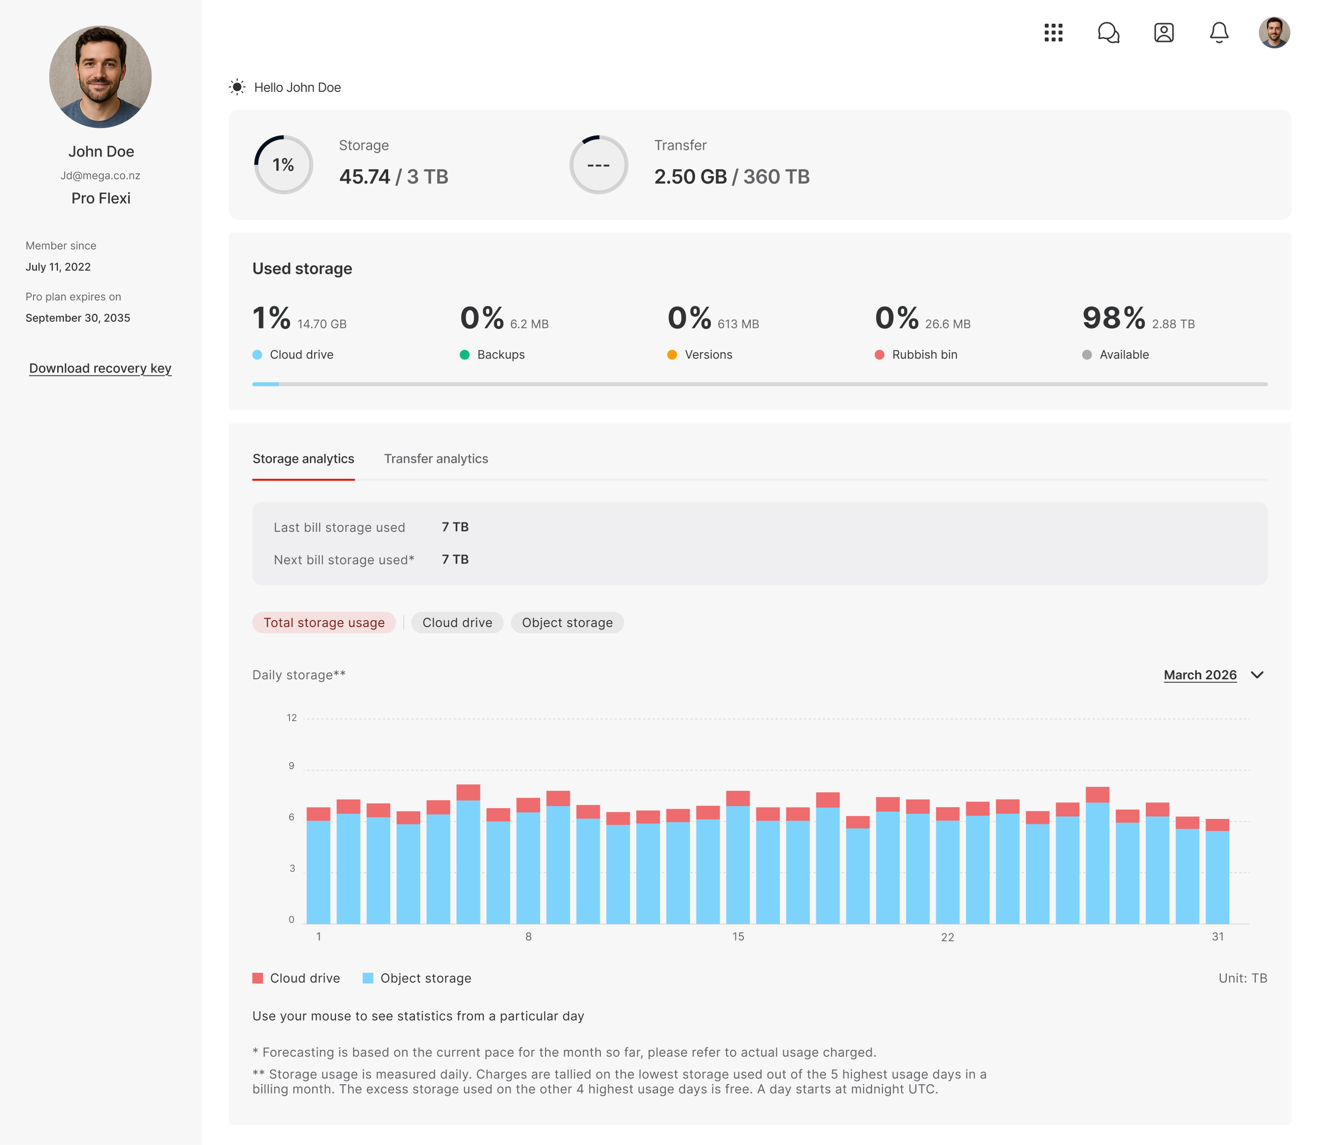Click the used storage progress bar
The width and height of the screenshot is (1318, 1145).
pyautogui.click(x=759, y=384)
